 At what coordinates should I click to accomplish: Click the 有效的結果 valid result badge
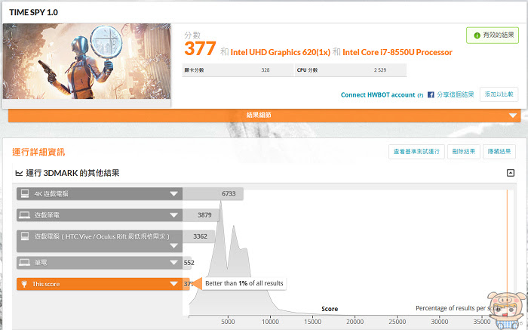click(x=493, y=35)
